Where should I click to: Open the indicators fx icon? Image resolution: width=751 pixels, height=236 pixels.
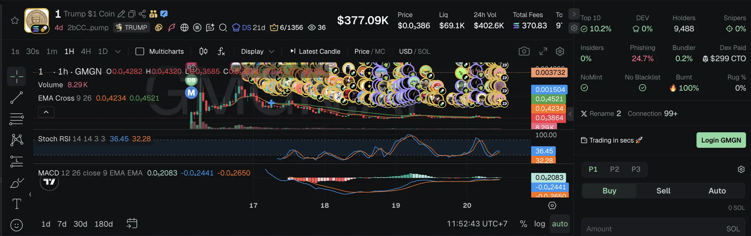point(221,51)
